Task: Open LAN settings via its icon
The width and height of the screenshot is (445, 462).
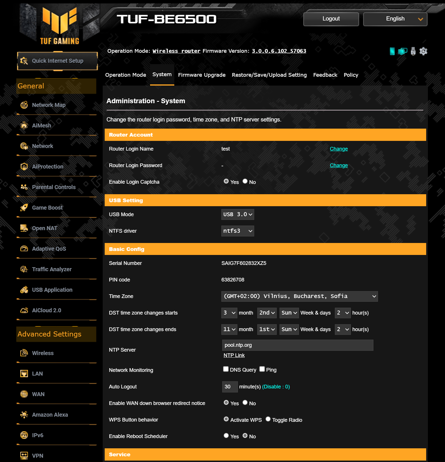Action: click(24, 374)
